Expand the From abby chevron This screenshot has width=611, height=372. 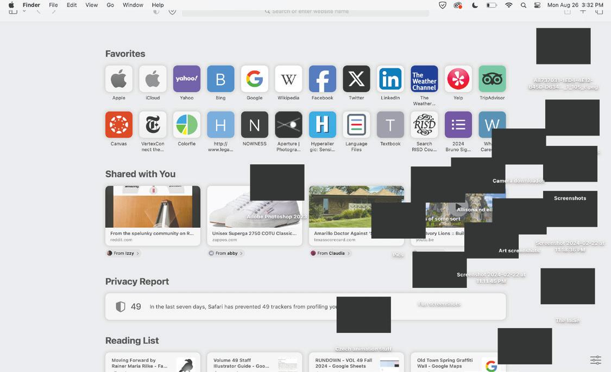click(x=241, y=253)
